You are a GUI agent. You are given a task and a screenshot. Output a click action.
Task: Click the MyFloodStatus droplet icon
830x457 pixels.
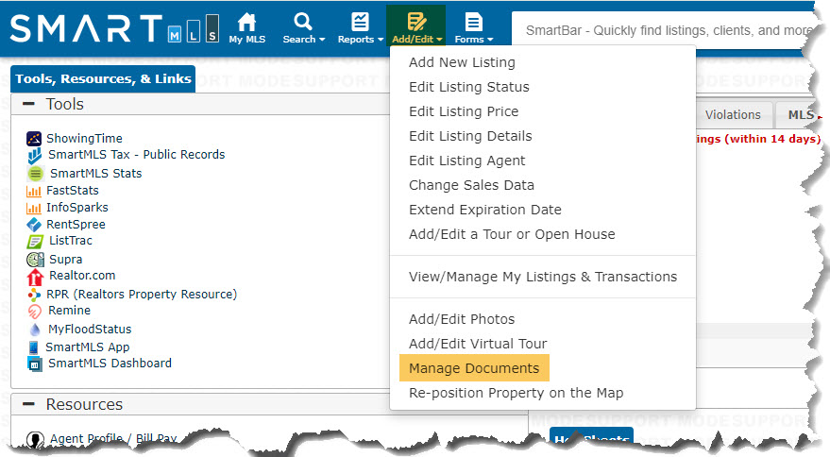tap(35, 330)
